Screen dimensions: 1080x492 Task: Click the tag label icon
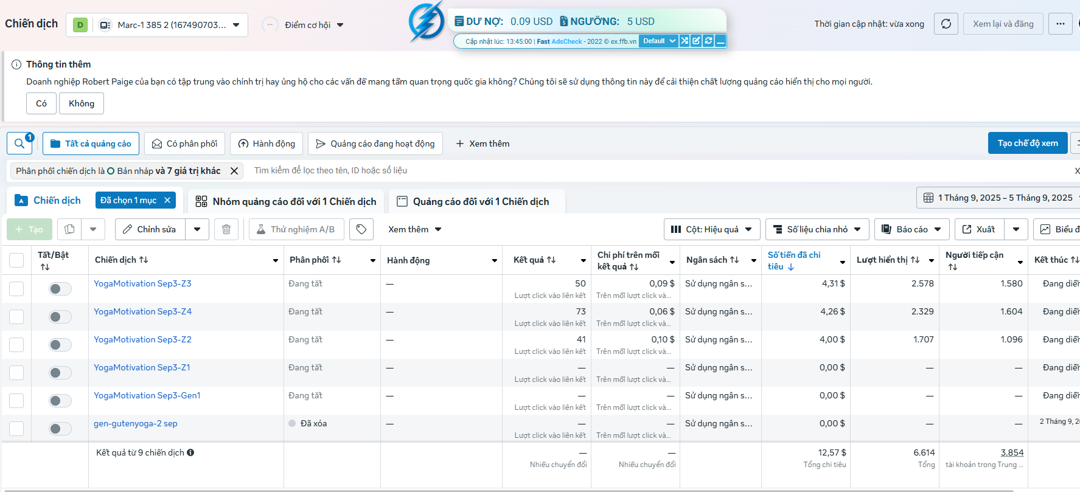coord(361,229)
